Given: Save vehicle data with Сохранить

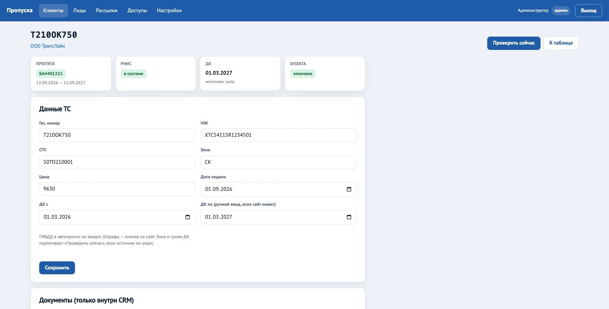Looking at the screenshot, I should point(57,268).
